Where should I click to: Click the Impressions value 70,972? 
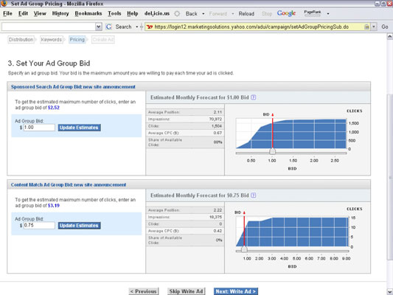coord(215,119)
